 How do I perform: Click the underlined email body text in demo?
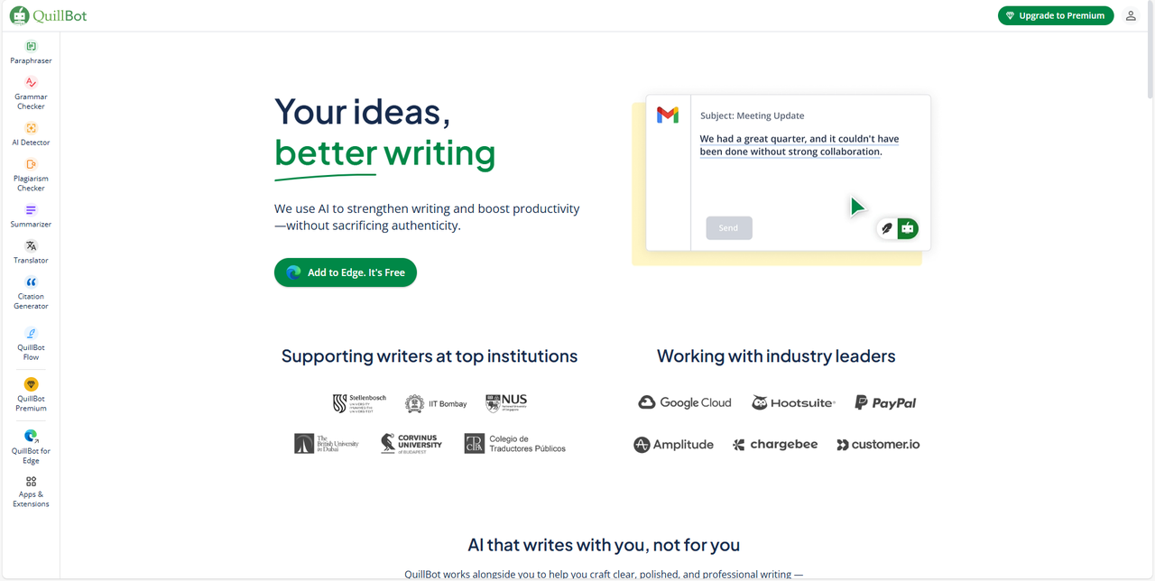pos(799,145)
